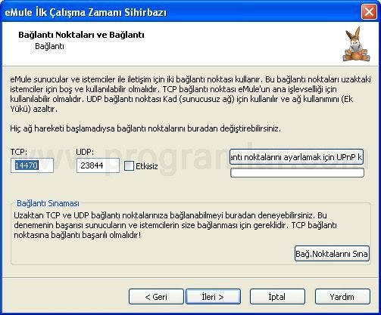The width and height of the screenshot is (381, 315).
Task: Click the Bağlantı Sınaması group label
Action: (x=48, y=203)
